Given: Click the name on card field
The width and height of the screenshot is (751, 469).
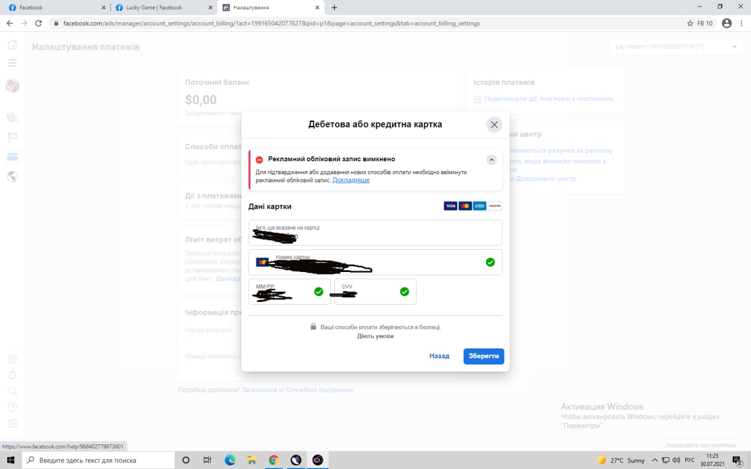Looking at the screenshot, I should (x=375, y=233).
